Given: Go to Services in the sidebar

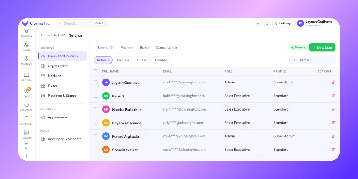Looking at the screenshot, I should [26, 77].
